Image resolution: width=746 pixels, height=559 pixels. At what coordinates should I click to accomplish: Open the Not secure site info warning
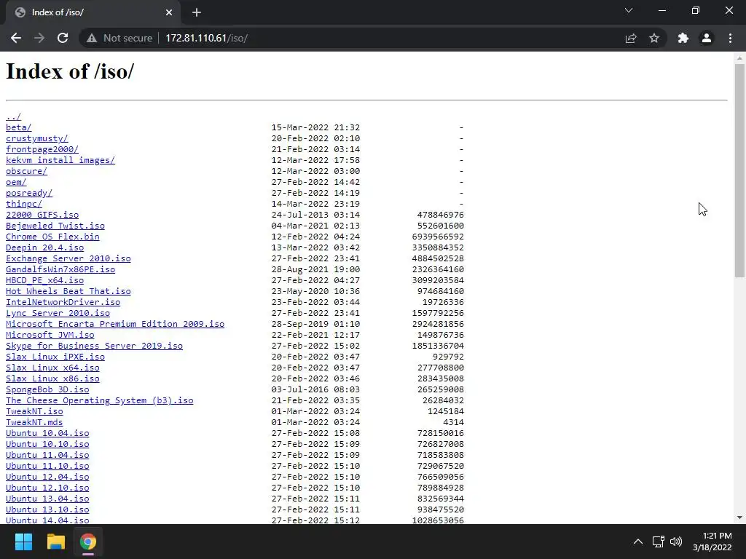point(119,38)
